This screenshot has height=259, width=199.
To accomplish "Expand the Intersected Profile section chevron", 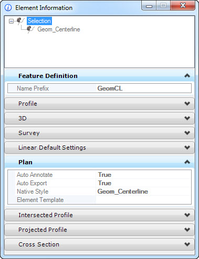I will (187, 215).
